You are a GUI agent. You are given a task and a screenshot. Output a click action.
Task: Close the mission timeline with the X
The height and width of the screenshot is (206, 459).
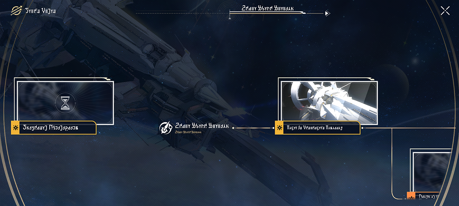tap(445, 11)
